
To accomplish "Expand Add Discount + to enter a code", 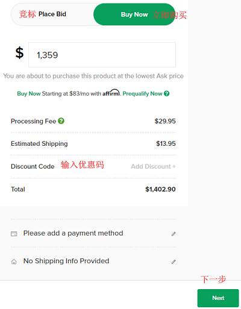I will click(154, 166).
